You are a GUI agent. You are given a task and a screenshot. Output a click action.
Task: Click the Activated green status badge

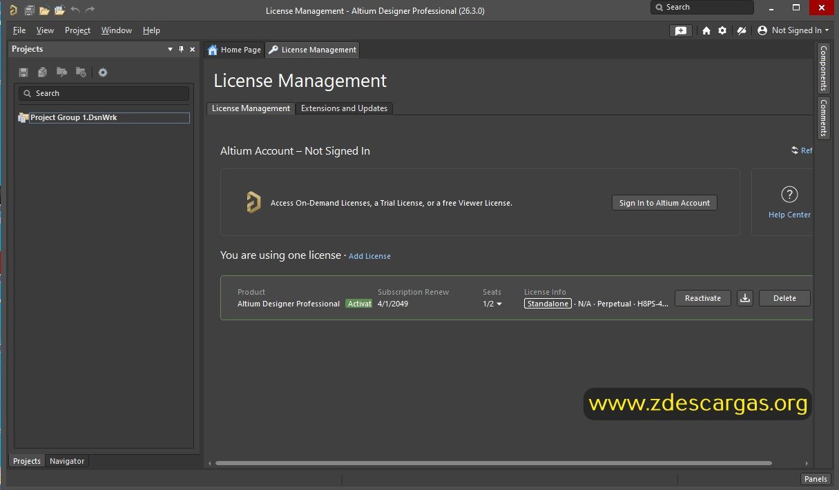coord(358,304)
